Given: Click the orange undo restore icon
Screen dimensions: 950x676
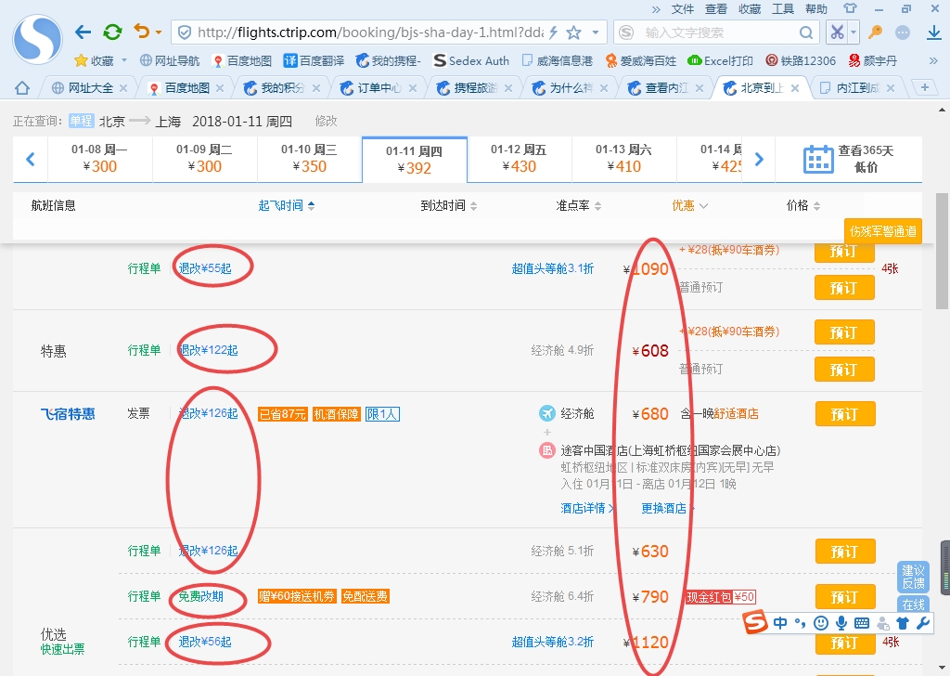Looking at the screenshot, I should point(142,31).
